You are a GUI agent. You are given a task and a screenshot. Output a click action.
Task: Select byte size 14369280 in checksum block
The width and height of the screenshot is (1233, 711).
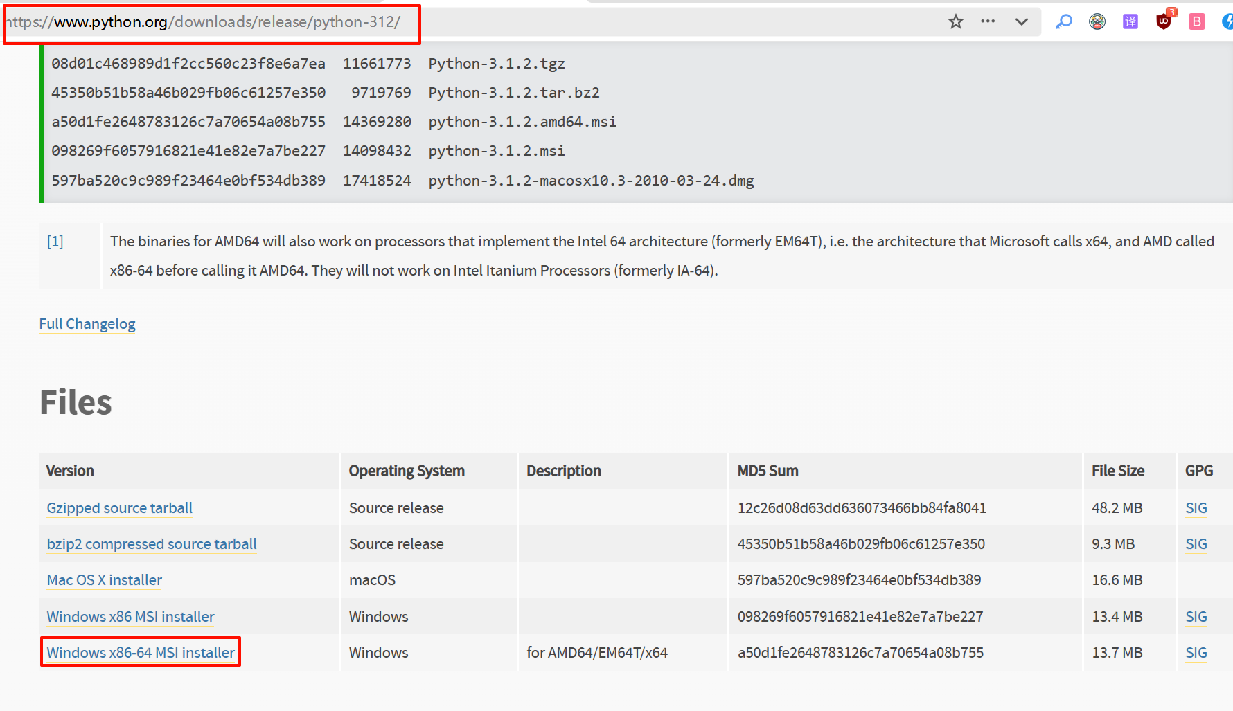(377, 122)
